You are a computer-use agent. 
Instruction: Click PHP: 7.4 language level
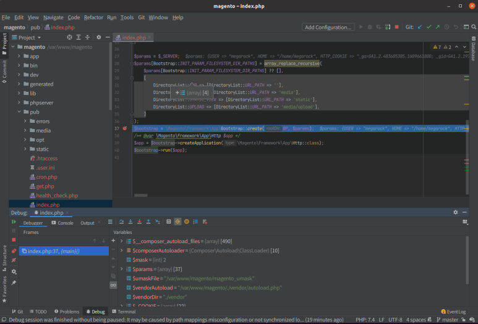(x=365, y=320)
